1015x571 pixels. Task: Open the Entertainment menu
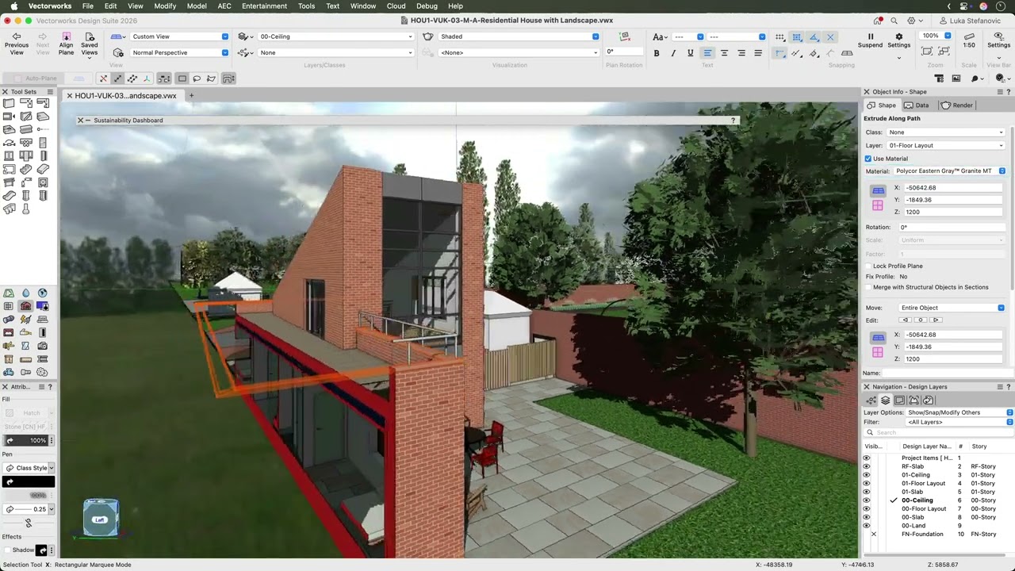[x=264, y=6]
